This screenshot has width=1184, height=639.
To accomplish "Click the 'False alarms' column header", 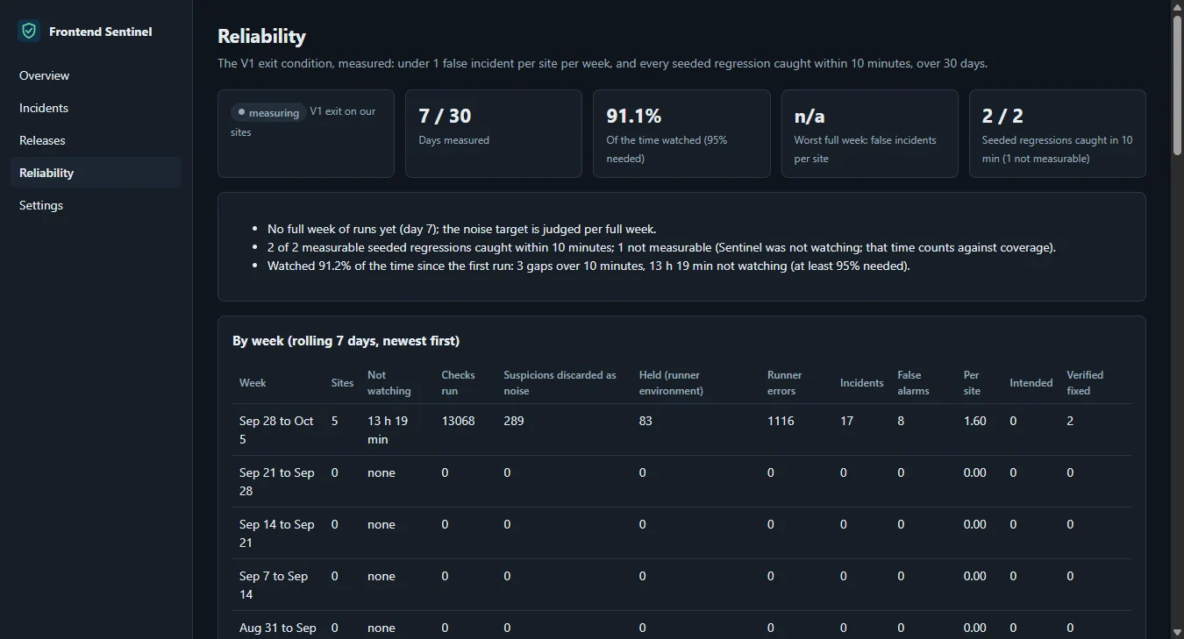I will point(913,383).
